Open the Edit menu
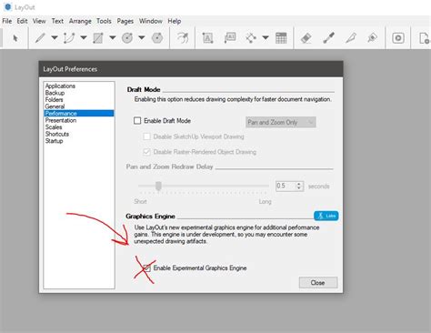Screen dimensions: 431x333 click(22, 21)
